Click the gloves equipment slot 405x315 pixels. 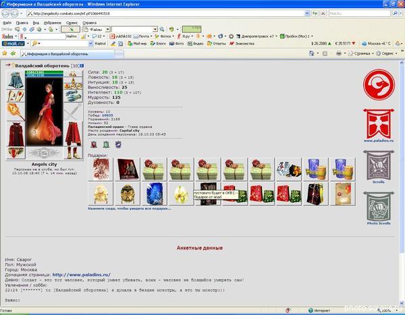click(x=73, y=96)
